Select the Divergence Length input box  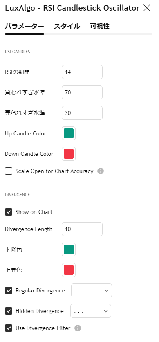(82, 229)
